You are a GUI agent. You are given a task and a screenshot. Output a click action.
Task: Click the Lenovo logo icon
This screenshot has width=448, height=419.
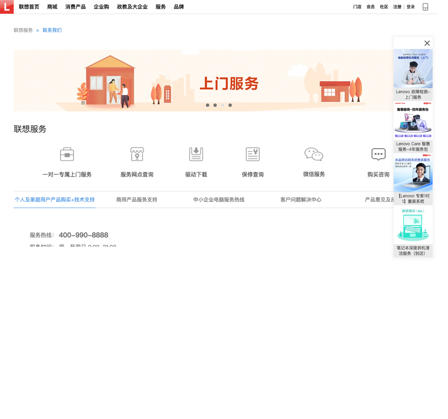coord(7,7)
